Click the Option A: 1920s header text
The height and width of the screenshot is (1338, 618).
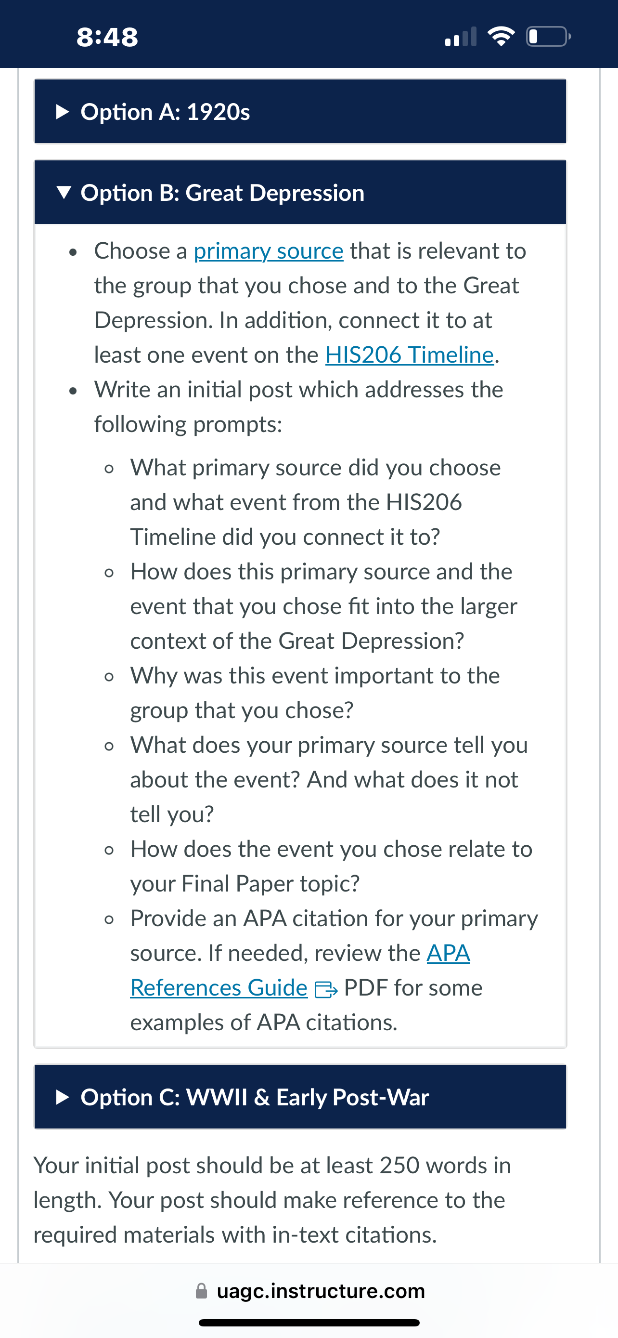pyautogui.click(x=165, y=112)
